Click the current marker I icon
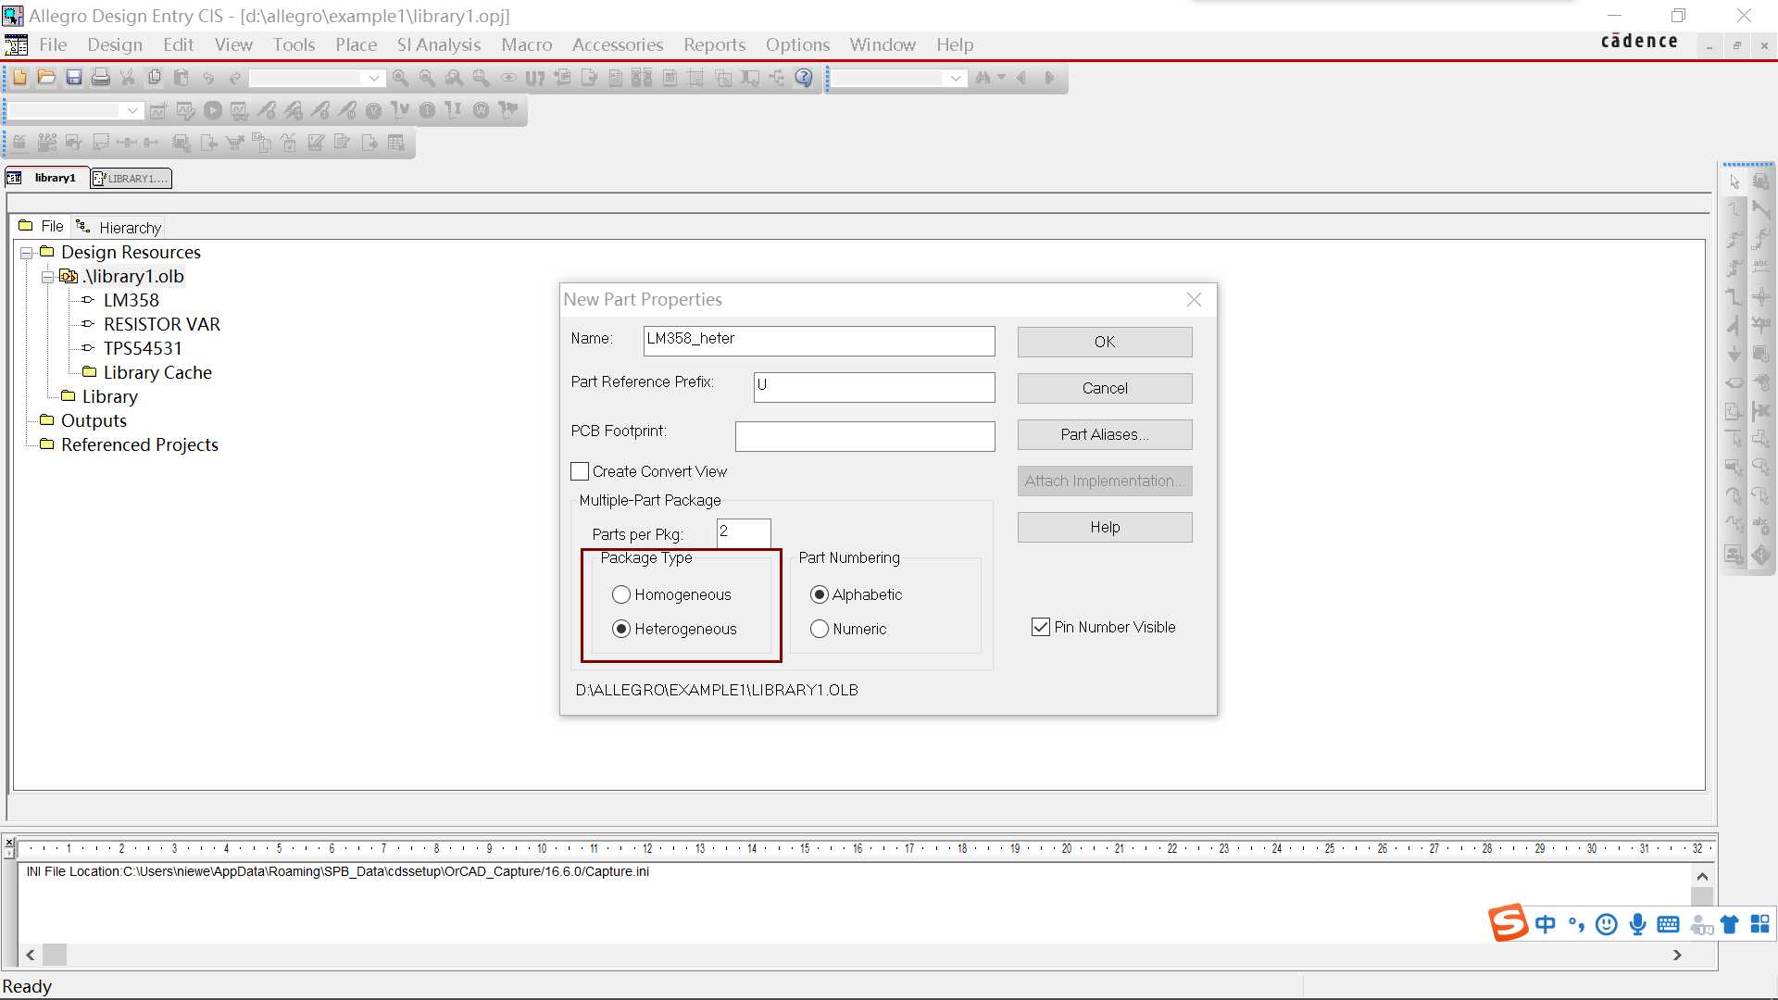The height and width of the screenshot is (1000, 1778). 427,111
